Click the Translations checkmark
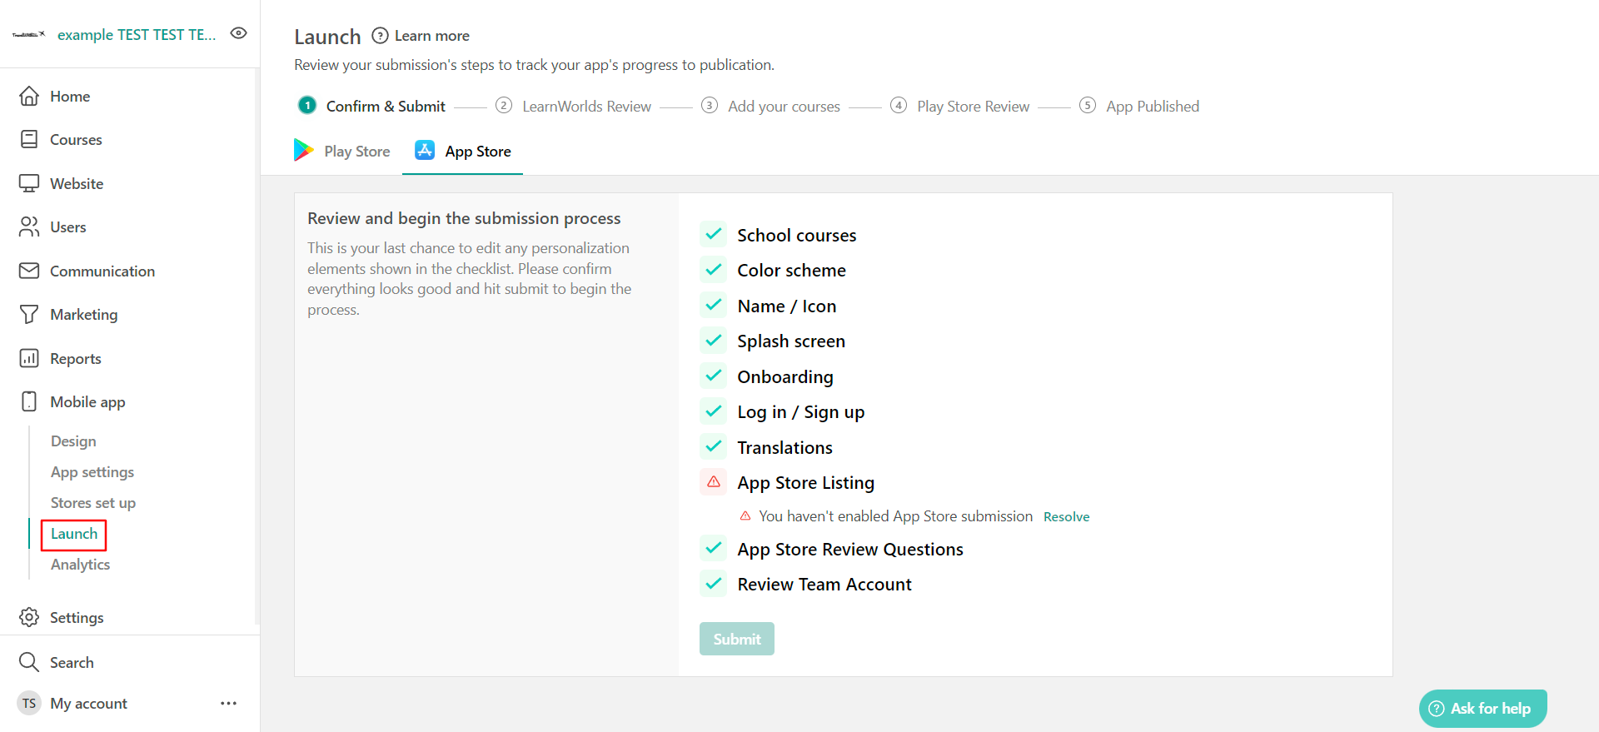 (x=714, y=446)
